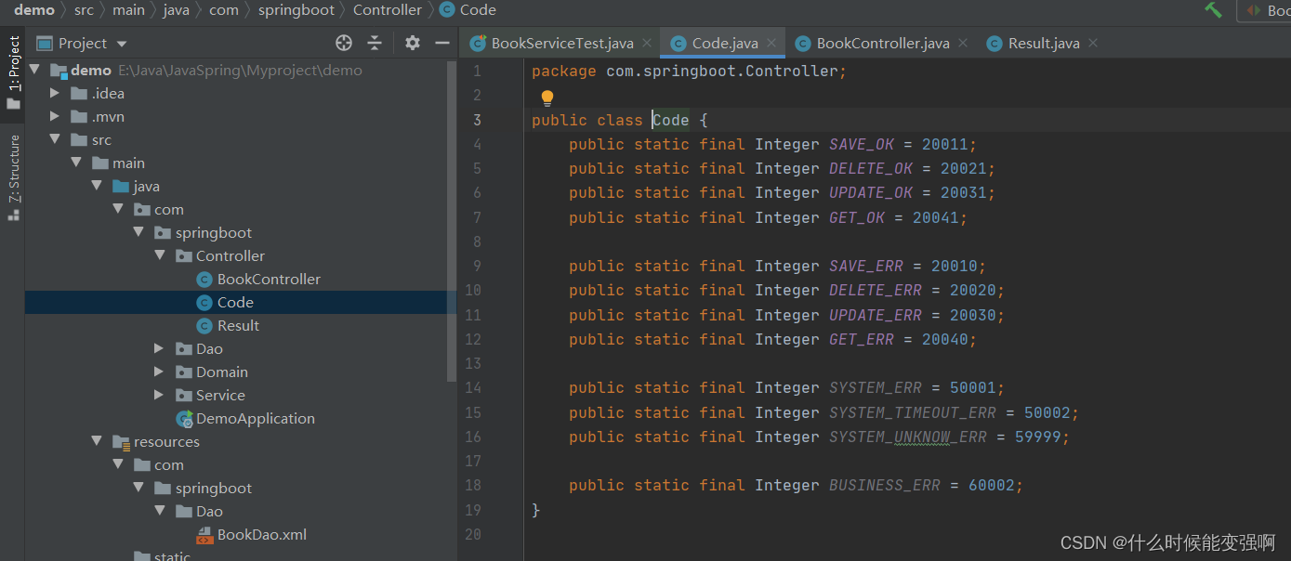Expand the Service package
The width and height of the screenshot is (1291, 561).
159,395
